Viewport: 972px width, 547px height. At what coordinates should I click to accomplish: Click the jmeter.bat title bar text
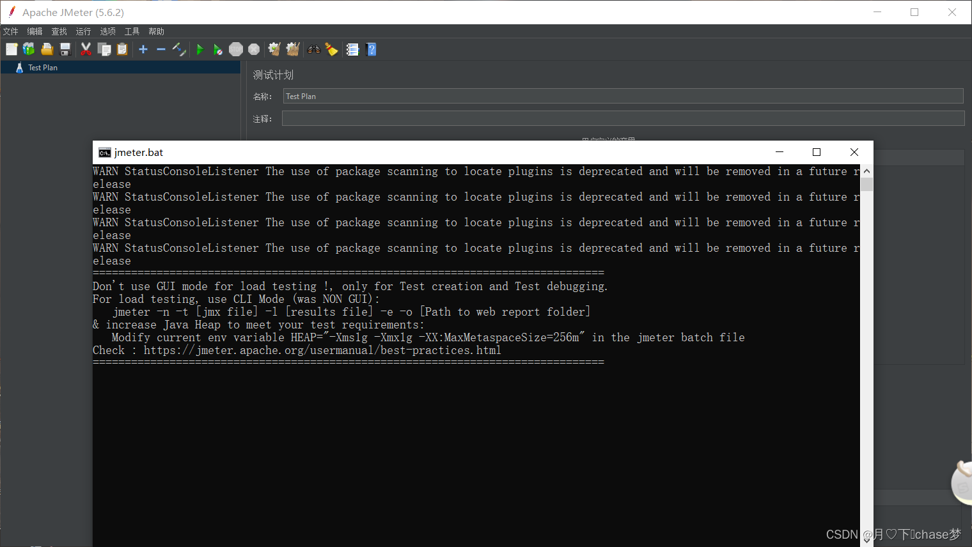139,152
